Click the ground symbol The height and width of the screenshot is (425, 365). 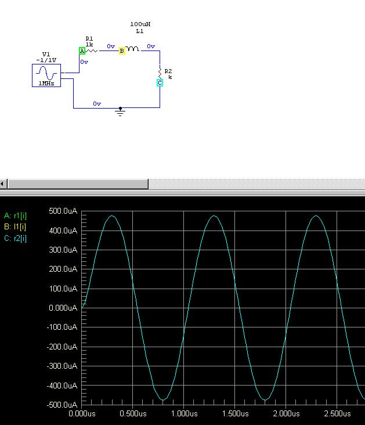[x=120, y=111]
